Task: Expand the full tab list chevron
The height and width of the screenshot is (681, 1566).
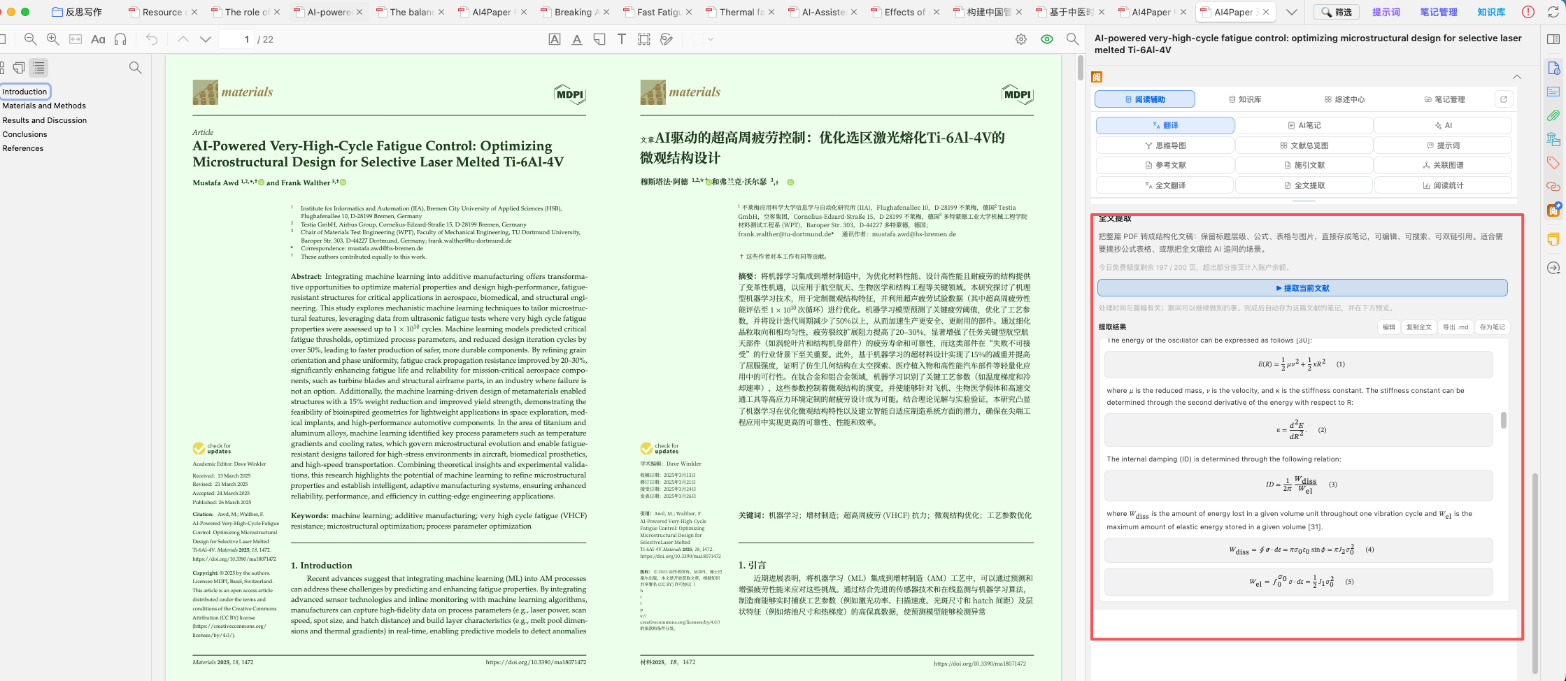Action: (1292, 12)
